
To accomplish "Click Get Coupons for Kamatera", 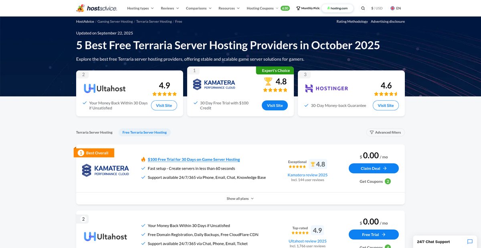I will [371, 181].
